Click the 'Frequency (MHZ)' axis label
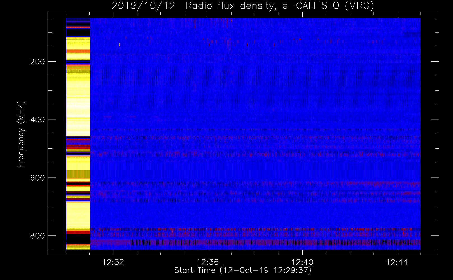The width and height of the screenshot is (453, 280). click(x=21, y=134)
